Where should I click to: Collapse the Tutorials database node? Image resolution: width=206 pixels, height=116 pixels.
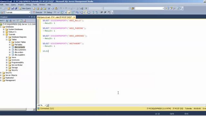[4, 34]
